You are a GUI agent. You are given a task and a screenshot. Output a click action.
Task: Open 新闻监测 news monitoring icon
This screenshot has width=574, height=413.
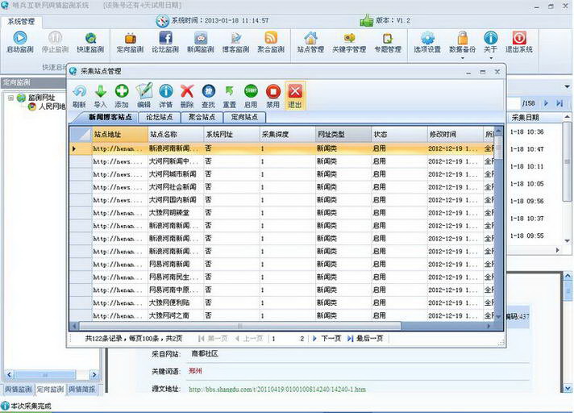200,42
